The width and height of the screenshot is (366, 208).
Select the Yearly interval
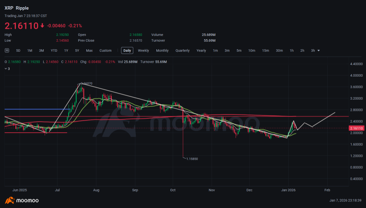click(201, 51)
